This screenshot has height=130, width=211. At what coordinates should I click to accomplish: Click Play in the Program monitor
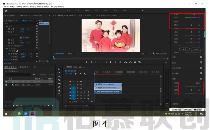(111, 62)
